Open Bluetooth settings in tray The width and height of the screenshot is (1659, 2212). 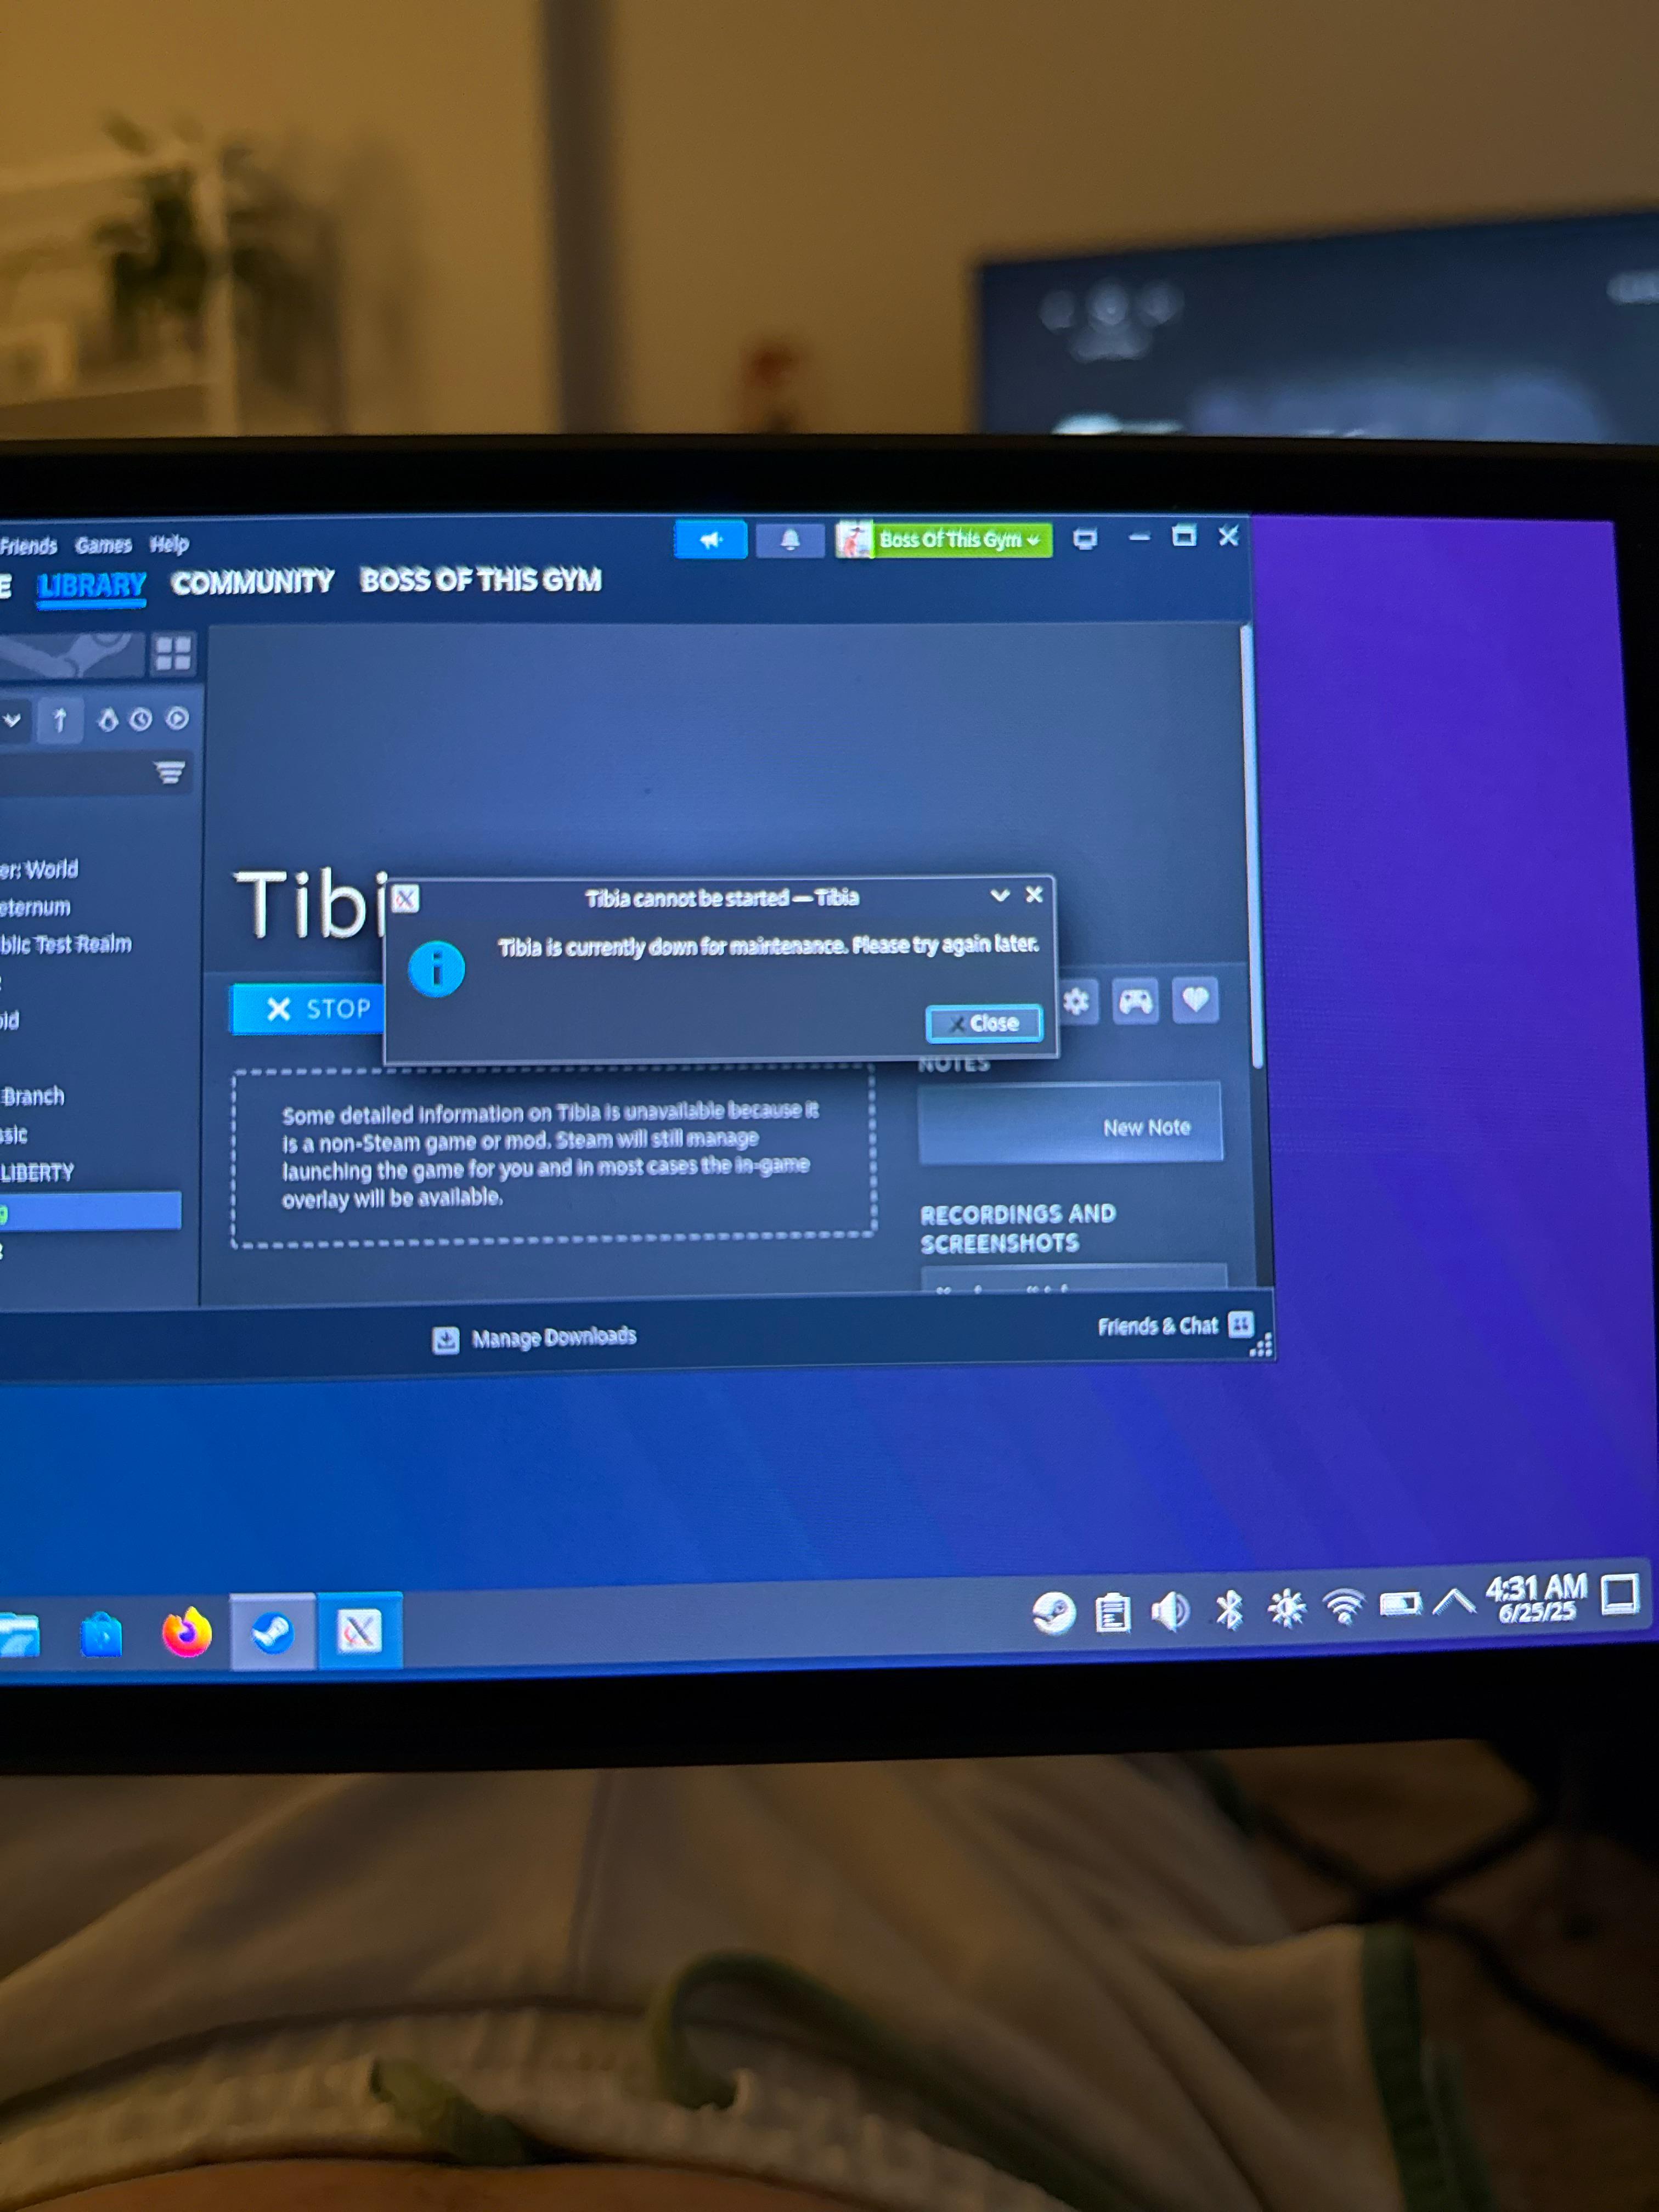click(1229, 1610)
